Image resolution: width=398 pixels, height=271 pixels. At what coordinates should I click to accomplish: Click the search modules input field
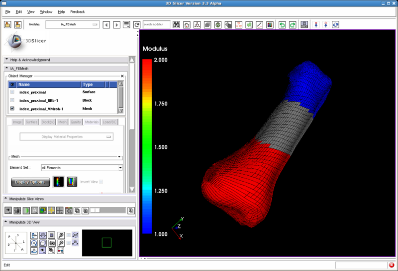[x=156, y=24]
